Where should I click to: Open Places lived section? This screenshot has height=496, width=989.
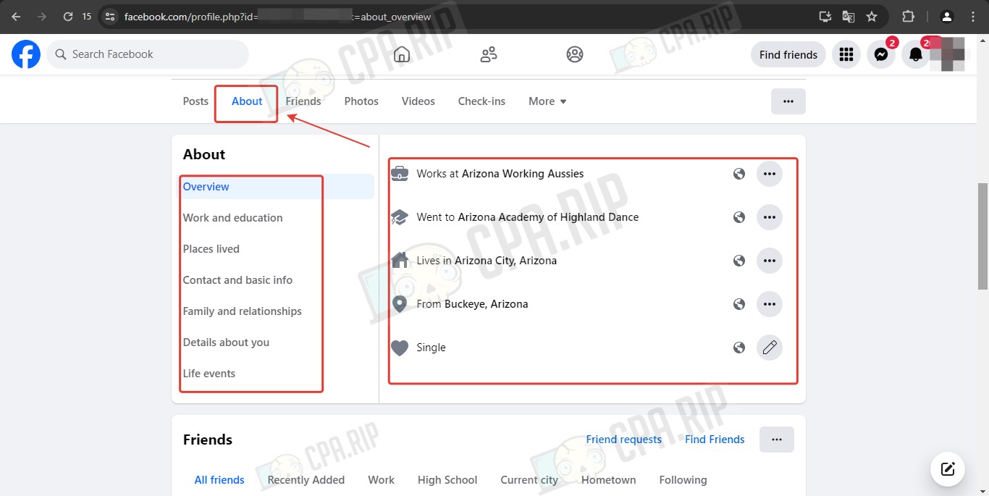point(211,249)
